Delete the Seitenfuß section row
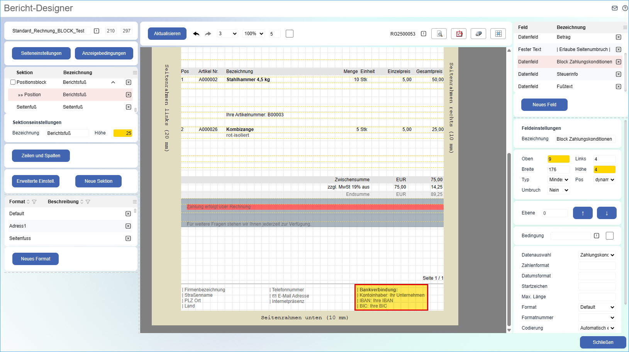 (x=129, y=107)
